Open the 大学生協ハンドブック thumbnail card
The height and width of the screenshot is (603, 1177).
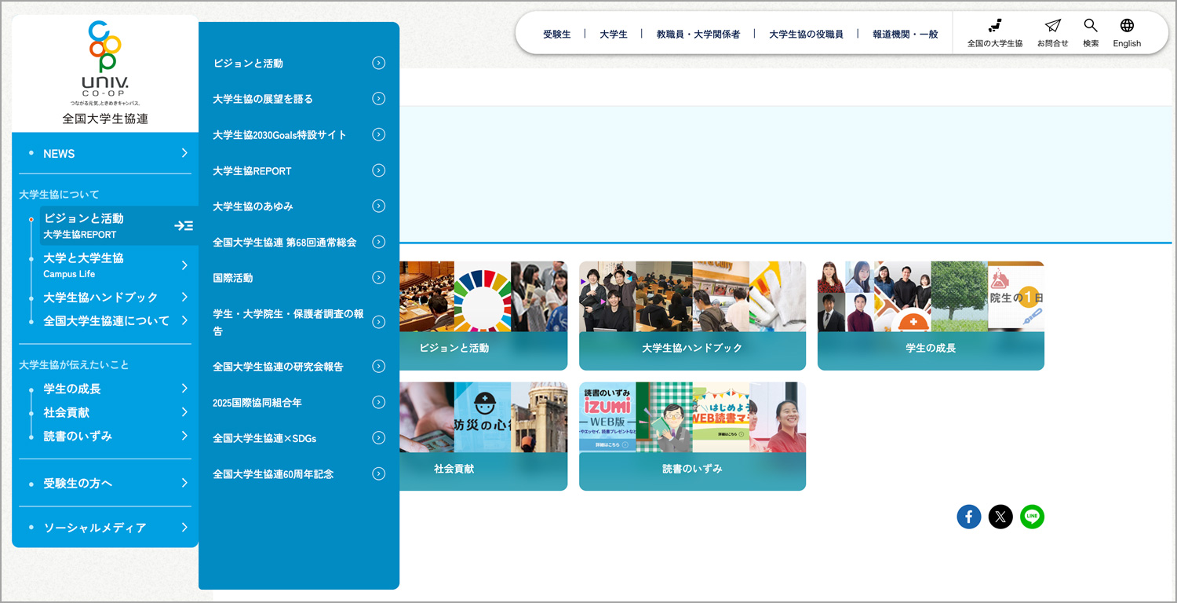point(692,315)
